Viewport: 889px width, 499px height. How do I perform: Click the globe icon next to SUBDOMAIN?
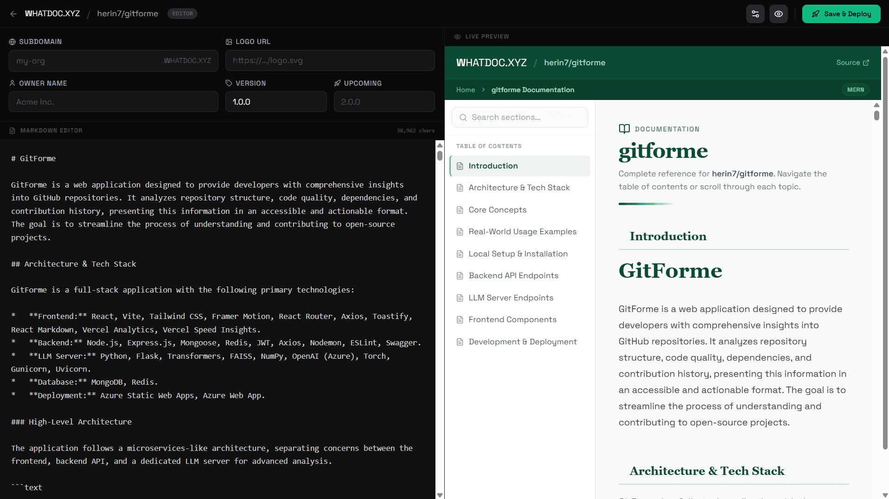click(12, 42)
